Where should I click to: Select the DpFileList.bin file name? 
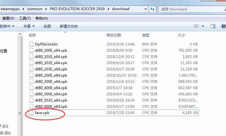click(x=46, y=44)
